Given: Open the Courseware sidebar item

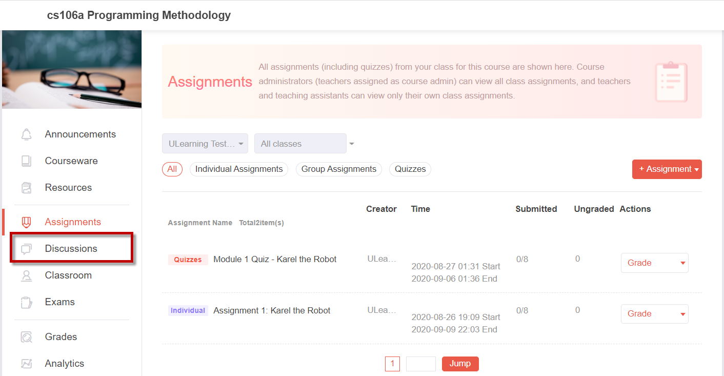Looking at the screenshot, I should [71, 161].
